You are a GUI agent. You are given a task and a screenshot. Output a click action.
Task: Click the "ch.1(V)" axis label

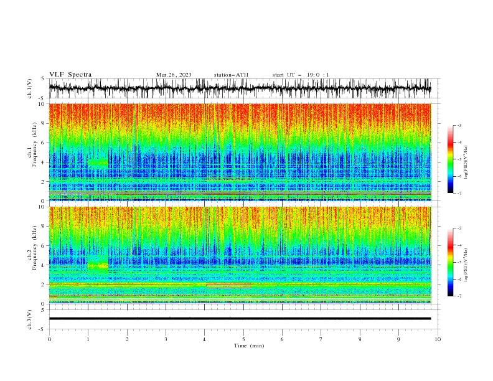point(30,88)
